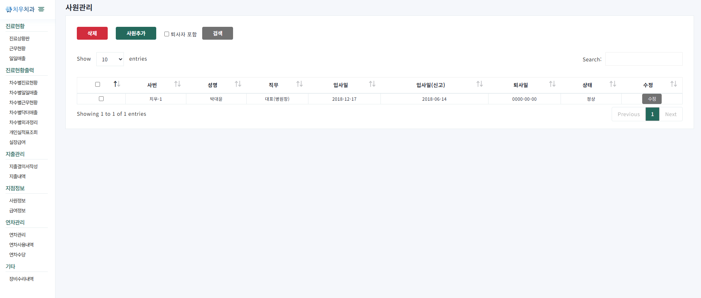Open 사원정보 in the sidebar
The image size is (701, 298).
[17, 201]
